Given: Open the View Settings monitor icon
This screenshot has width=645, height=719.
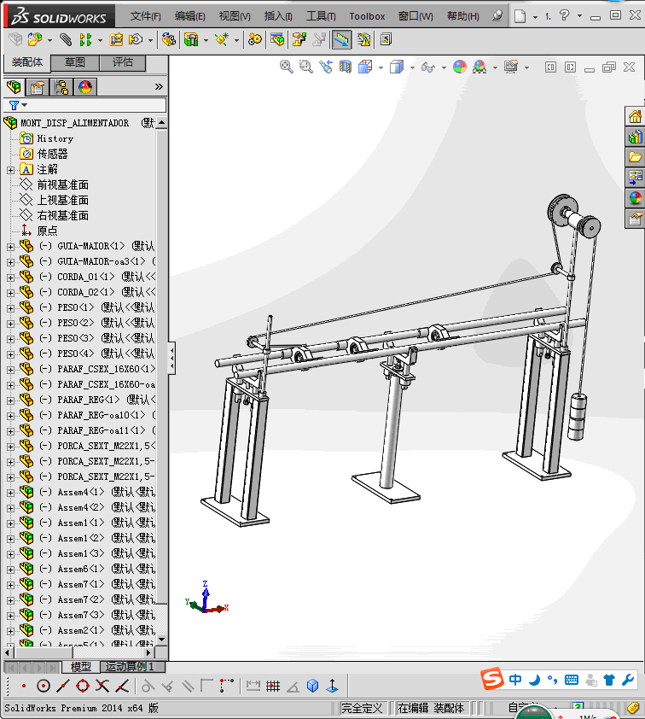Looking at the screenshot, I should (x=511, y=67).
